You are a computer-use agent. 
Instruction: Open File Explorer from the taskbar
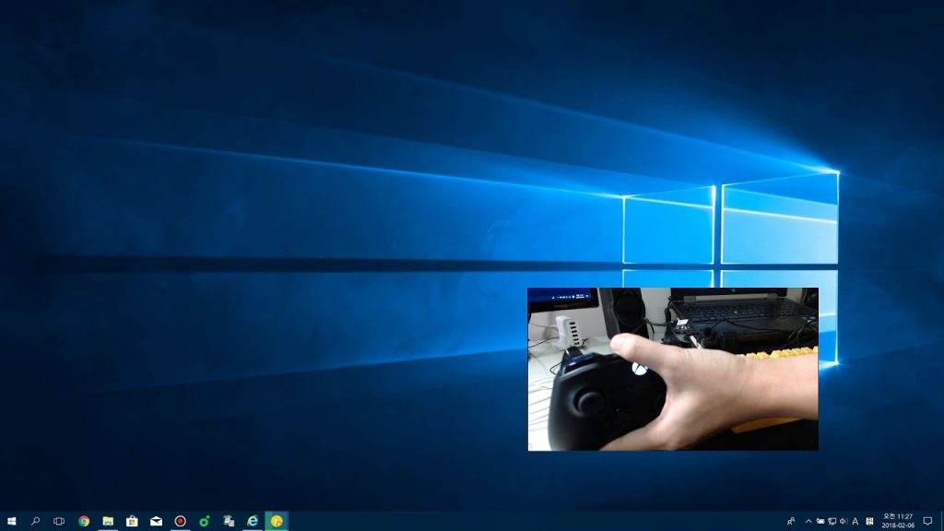tap(108, 521)
